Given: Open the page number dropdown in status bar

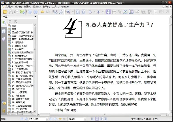Looking at the screenshot, I should click(x=47, y=119).
